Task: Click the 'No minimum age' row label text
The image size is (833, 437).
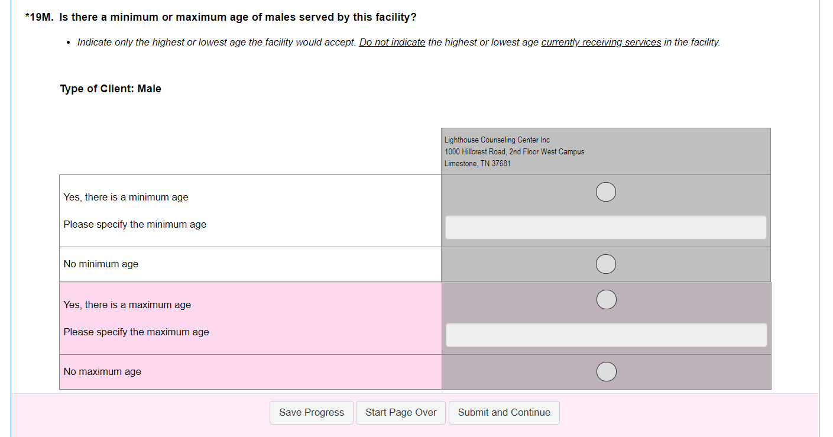Action: pos(101,264)
